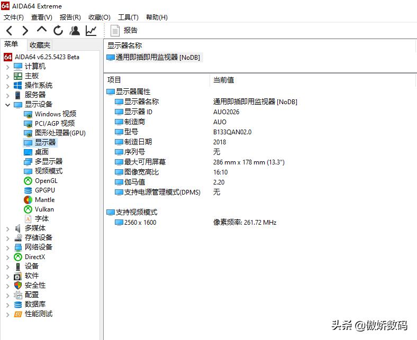Click the 服务器 server icon in the tree
Viewport: 417px width, 340px height.
click(x=18, y=95)
